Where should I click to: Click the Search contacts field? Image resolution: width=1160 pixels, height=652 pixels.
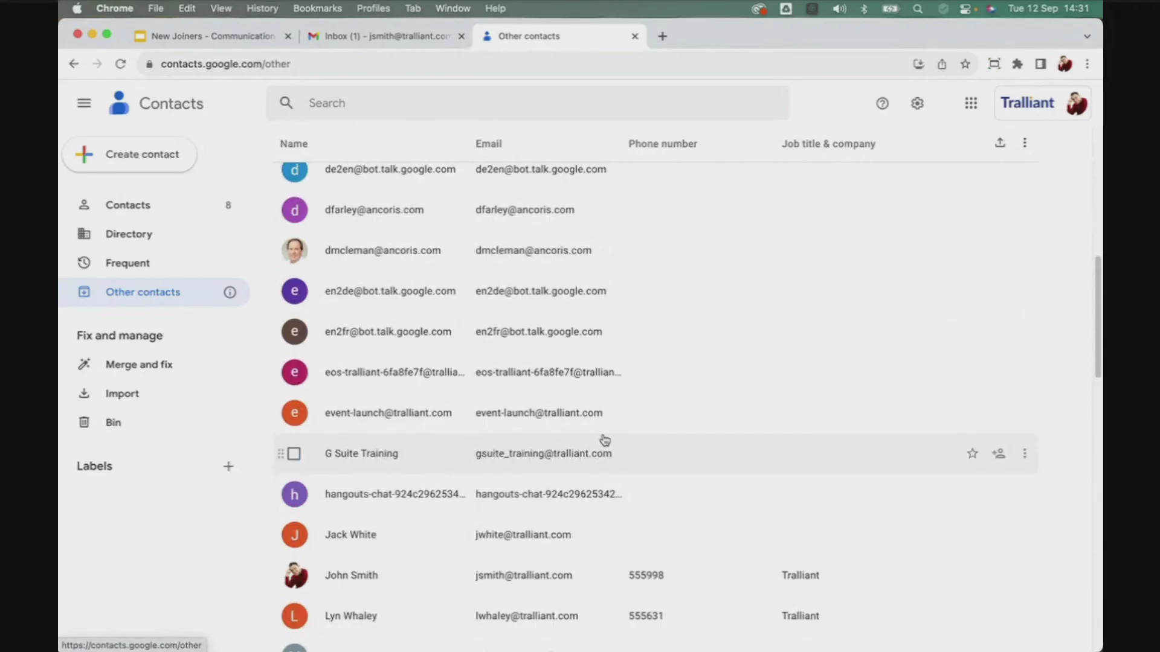click(527, 103)
